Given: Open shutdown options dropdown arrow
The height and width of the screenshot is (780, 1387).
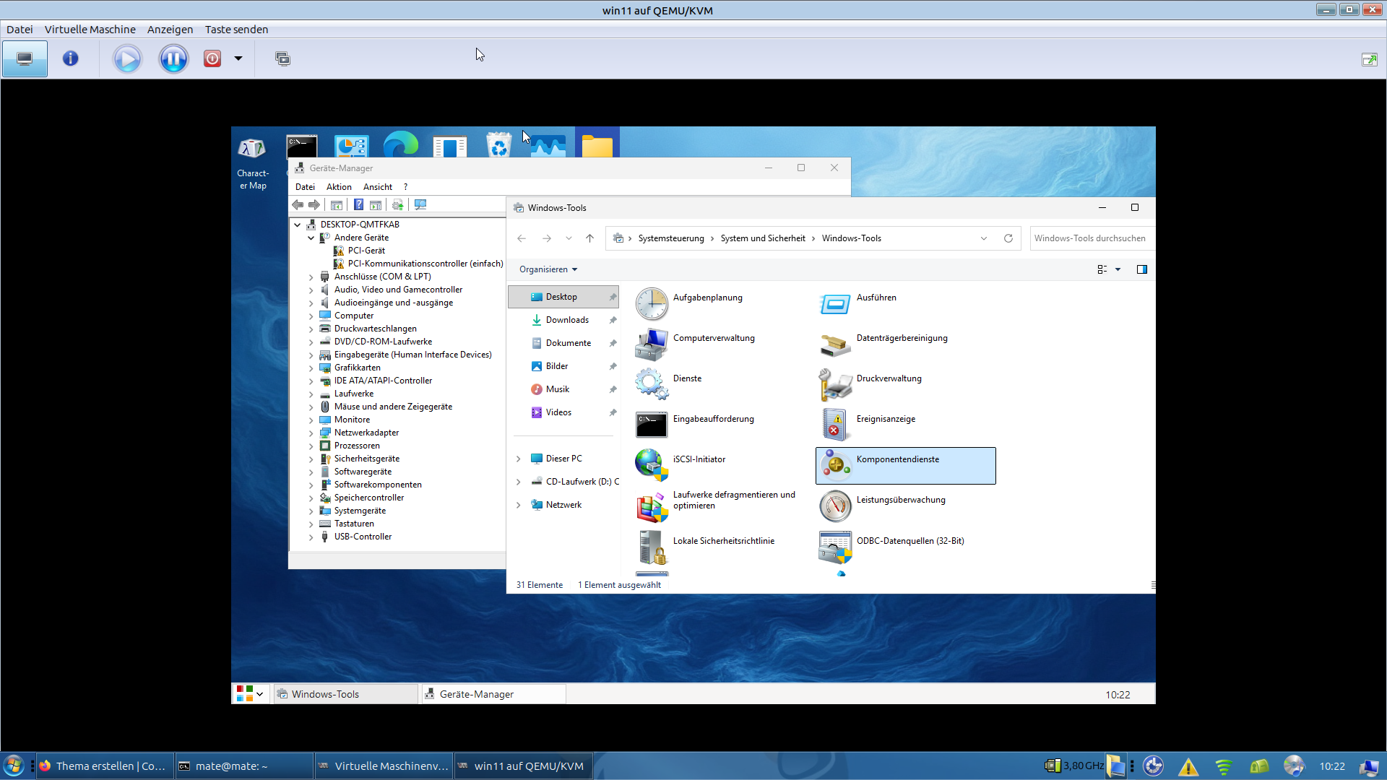Looking at the screenshot, I should pyautogui.click(x=238, y=58).
